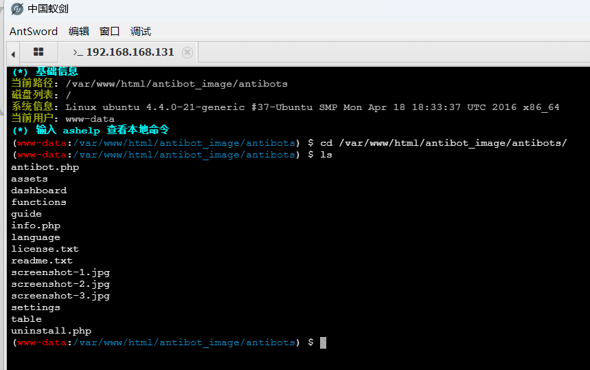The width and height of the screenshot is (590, 370).
Task: Click the Linux ubuntu system info line
Action: coord(313,107)
